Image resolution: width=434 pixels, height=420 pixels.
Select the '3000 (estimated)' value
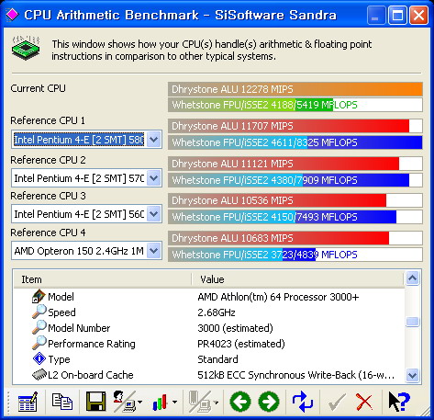pyautogui.click(x=235, y=328)
